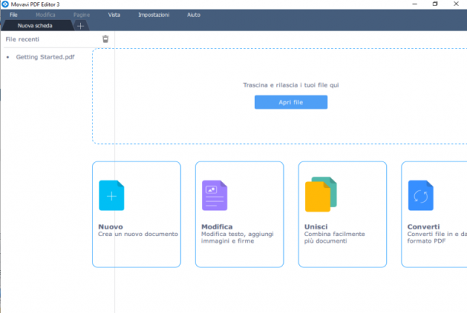Screen dimensions: 467x313
Task: Click the Modifica purple document icon
Action: (x=214, y=196)
